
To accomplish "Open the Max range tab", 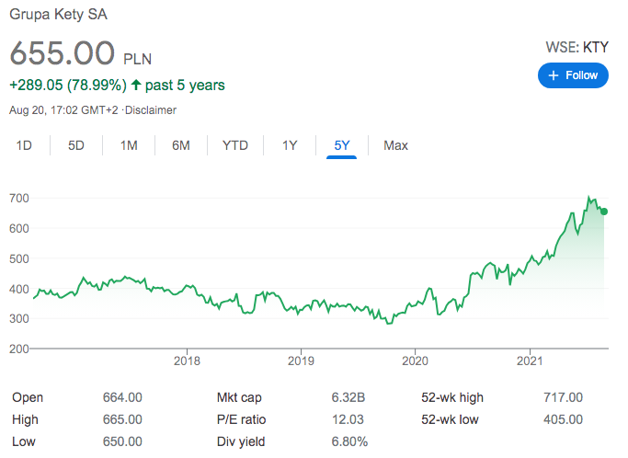I will coord(395,145).
